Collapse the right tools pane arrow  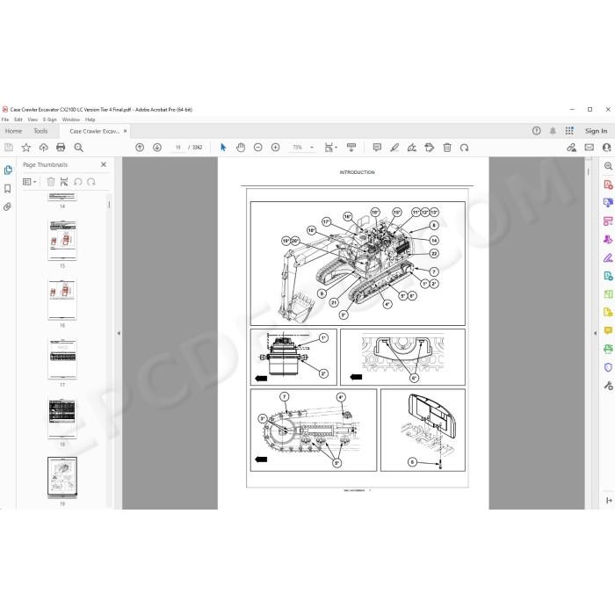tap(595, 333)
